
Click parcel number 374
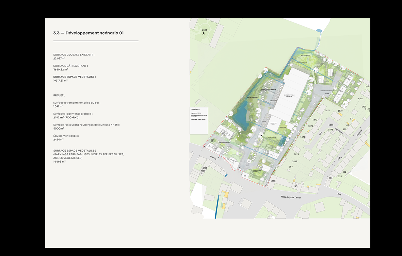tap(352, 119)
